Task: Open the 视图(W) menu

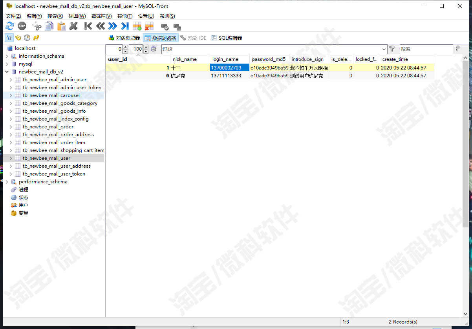Action: (x=77, y=16)
